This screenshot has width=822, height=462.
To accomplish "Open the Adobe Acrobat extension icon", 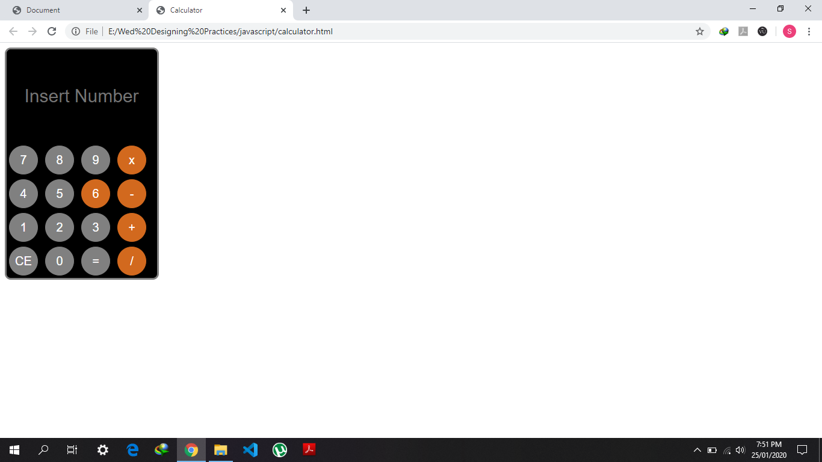I will point(743,31).
